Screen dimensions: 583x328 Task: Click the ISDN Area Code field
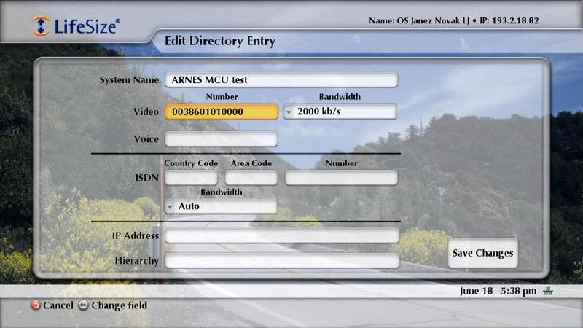point(251,178)
